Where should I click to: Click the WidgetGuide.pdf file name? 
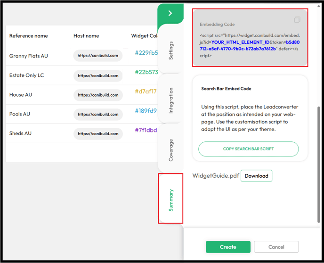(x=216, y=176)
